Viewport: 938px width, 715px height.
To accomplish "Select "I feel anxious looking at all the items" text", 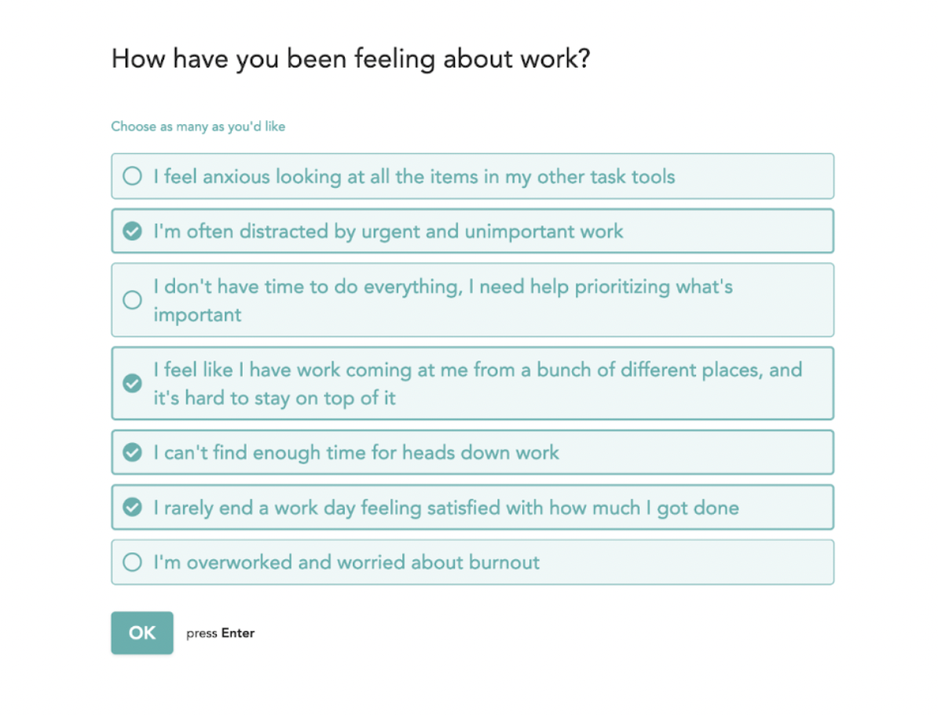I will 414,176.
